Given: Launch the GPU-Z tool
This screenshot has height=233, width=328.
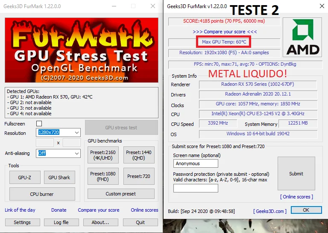Looking at the screenshot, I should (25, 178).
